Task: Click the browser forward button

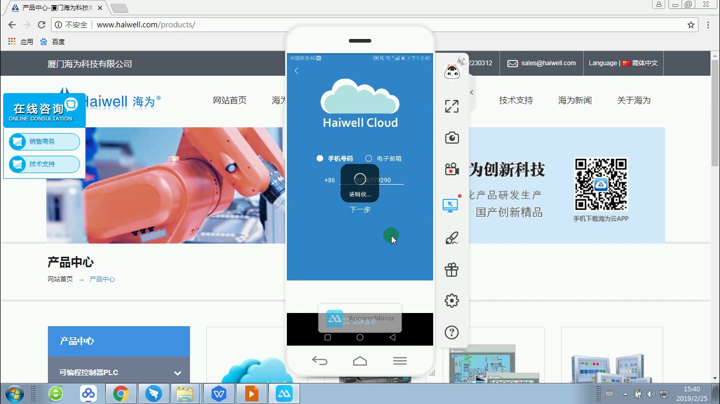Action: tap(27, 25)
